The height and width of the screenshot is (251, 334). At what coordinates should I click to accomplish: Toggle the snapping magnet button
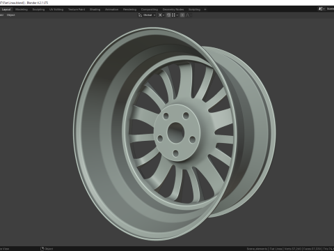168,15
